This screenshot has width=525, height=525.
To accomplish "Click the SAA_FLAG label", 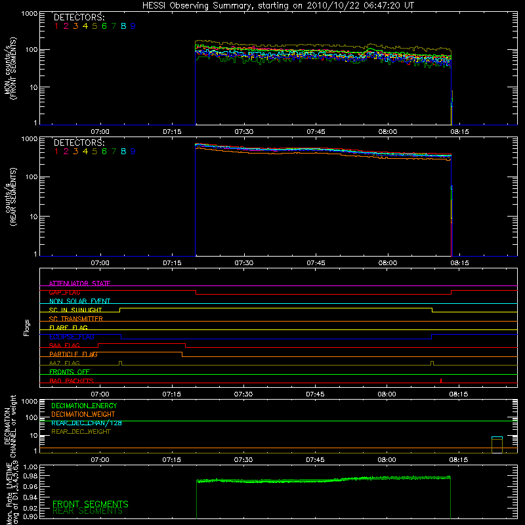I will coord(64,345).
